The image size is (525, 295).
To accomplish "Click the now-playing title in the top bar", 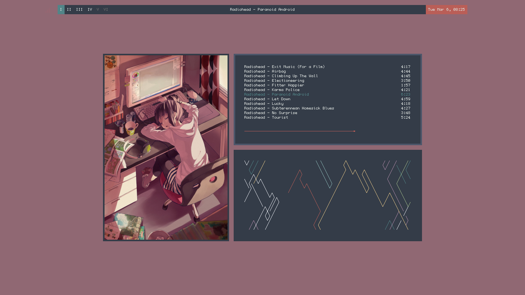I will pyautogui.click(x=262, y=10).
